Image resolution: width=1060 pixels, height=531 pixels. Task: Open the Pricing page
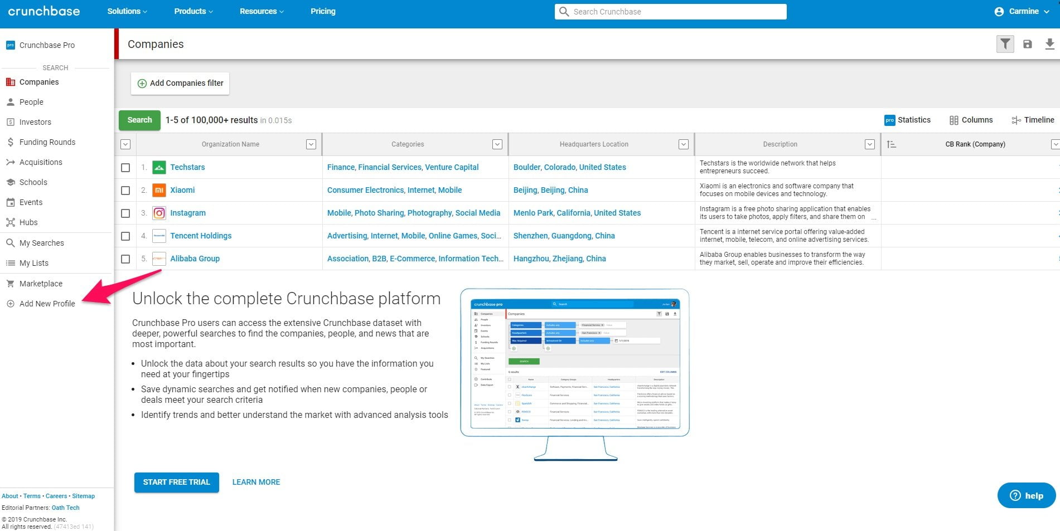click(323, 11)
